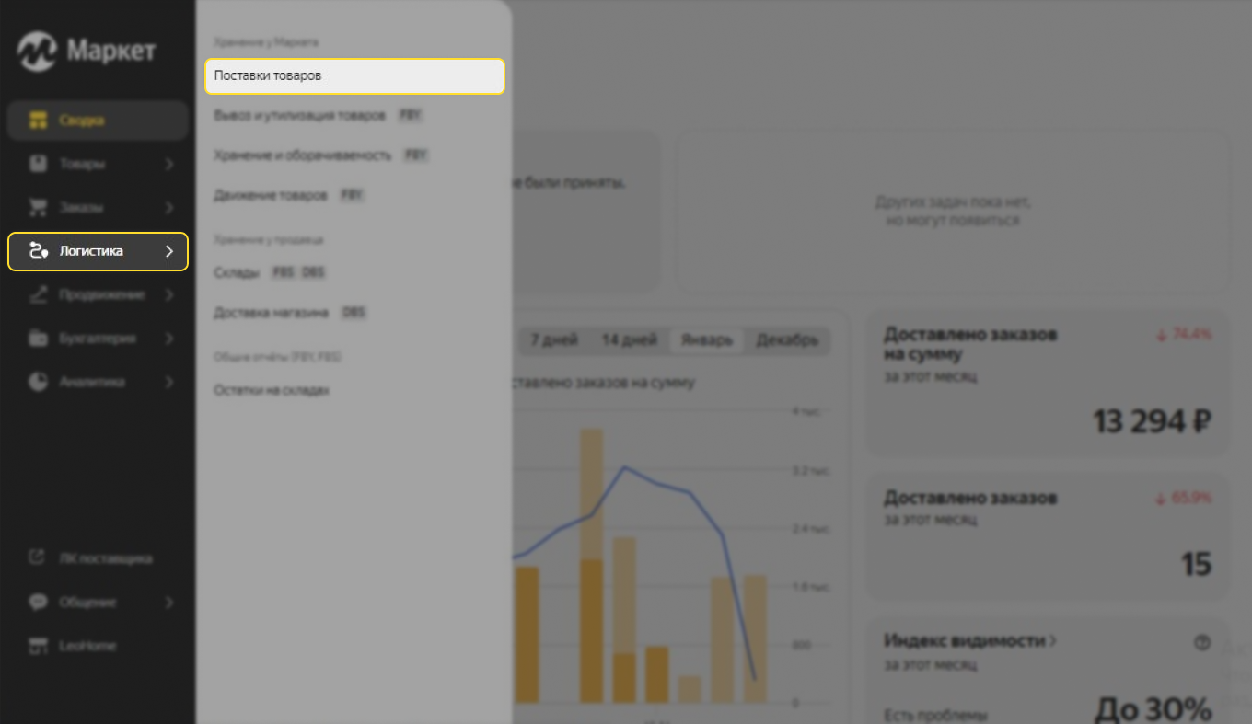The image size is (1252, 724).
Task: Open the Общение sidebar section
Action: tap(98, 603)
